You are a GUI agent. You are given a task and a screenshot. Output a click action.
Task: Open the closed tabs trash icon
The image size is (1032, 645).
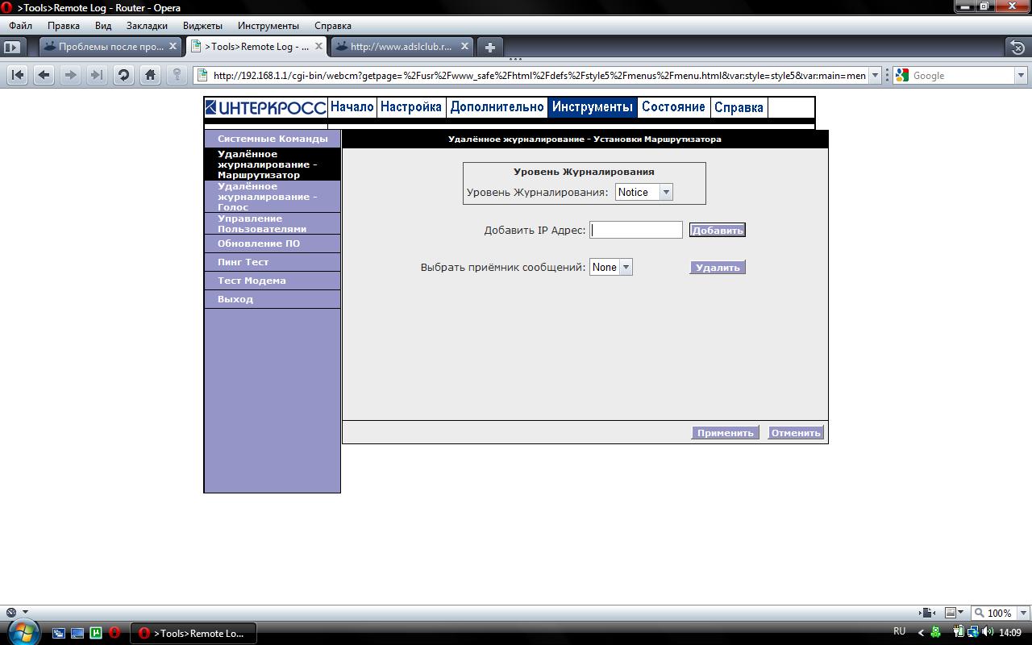coord(1018,47)
